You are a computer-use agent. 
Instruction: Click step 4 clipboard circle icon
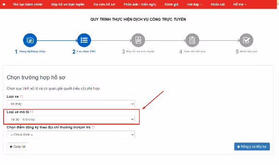pos(192,40)
